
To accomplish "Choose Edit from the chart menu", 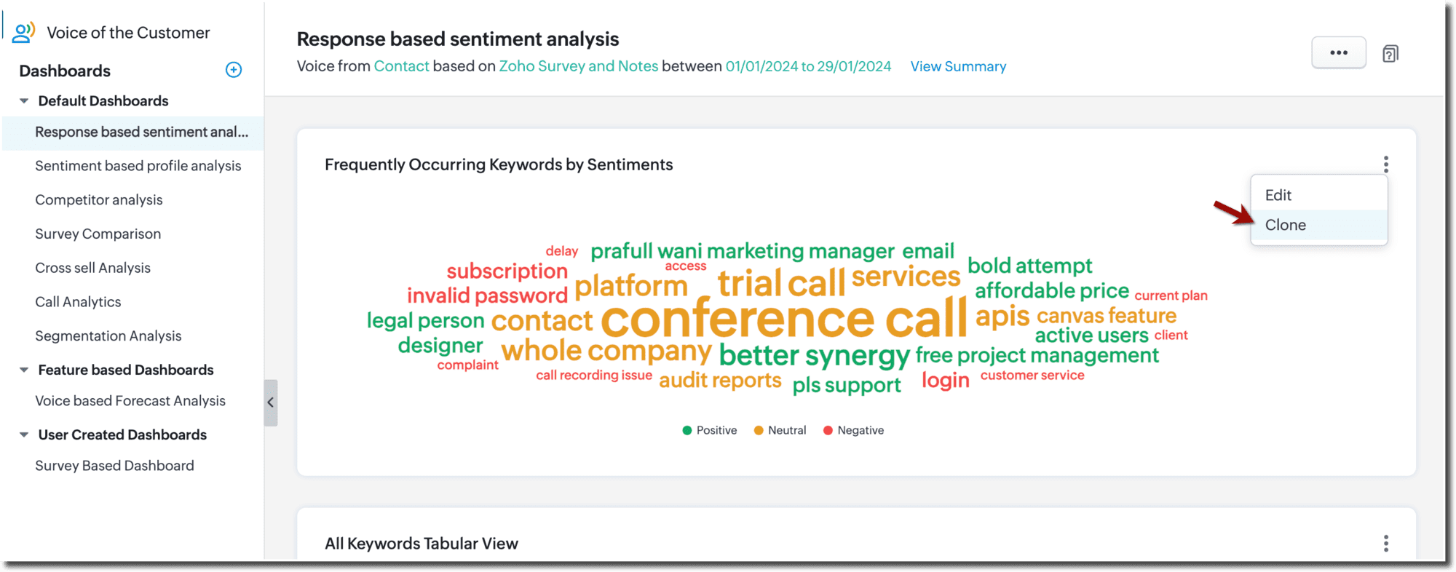I will [x=1278, y=195].
